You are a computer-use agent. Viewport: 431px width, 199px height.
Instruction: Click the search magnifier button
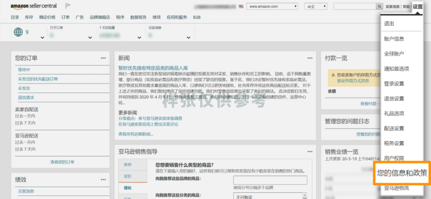tap(380, 6)
